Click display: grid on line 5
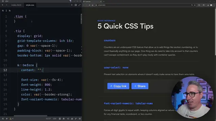This screenshot has height=121, width=216. pos(30,36)
